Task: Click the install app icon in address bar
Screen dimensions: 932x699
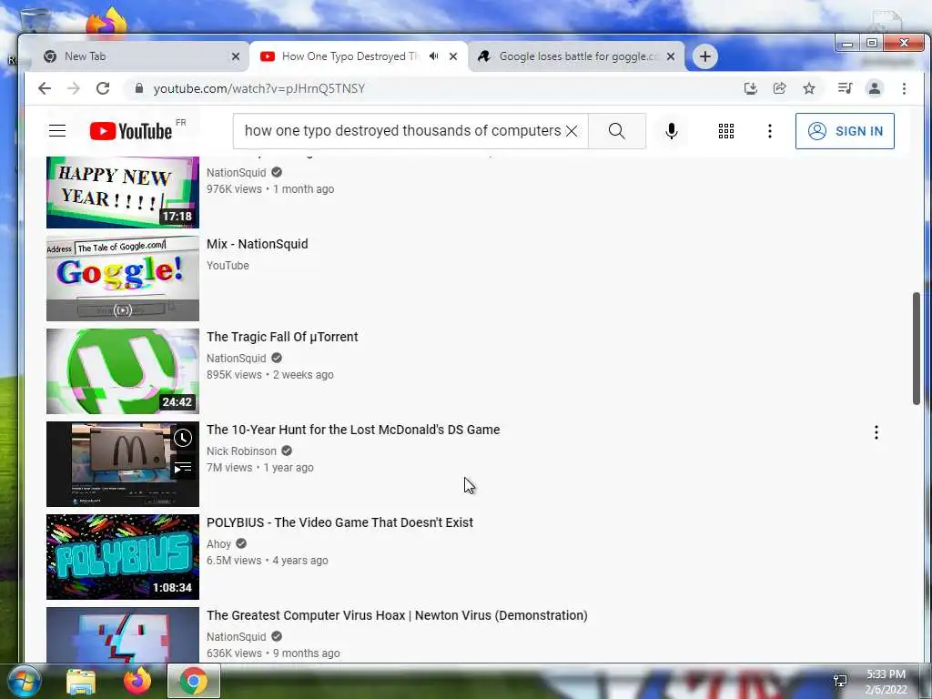Action: (x=751, y=88)
